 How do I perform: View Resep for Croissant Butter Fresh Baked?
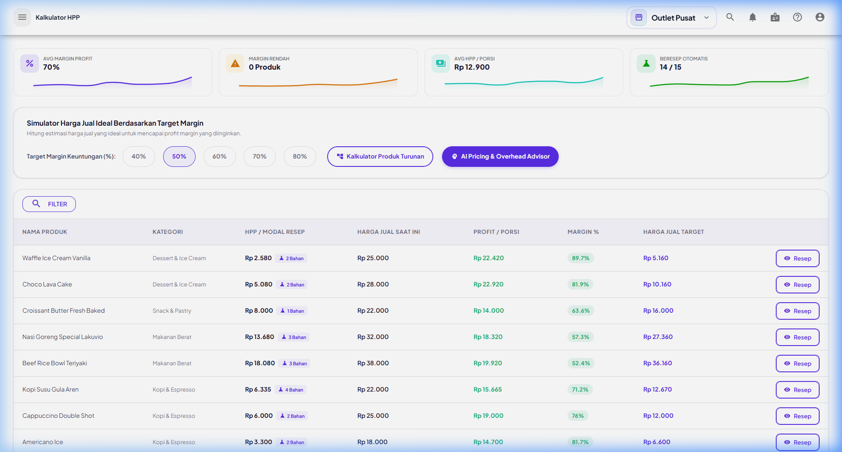[797, 311]
